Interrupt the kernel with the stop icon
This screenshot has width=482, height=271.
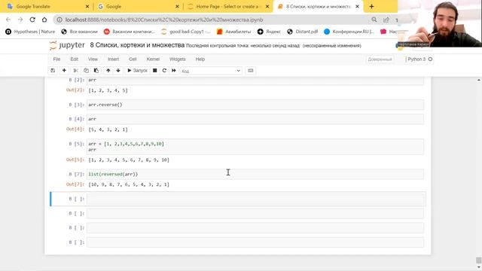click(155, 71)
